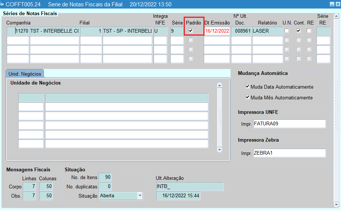Click Nº Ult. Doc. field 008961
The width and height of the screenshot is (341, 211).
(x=241, y=31)
